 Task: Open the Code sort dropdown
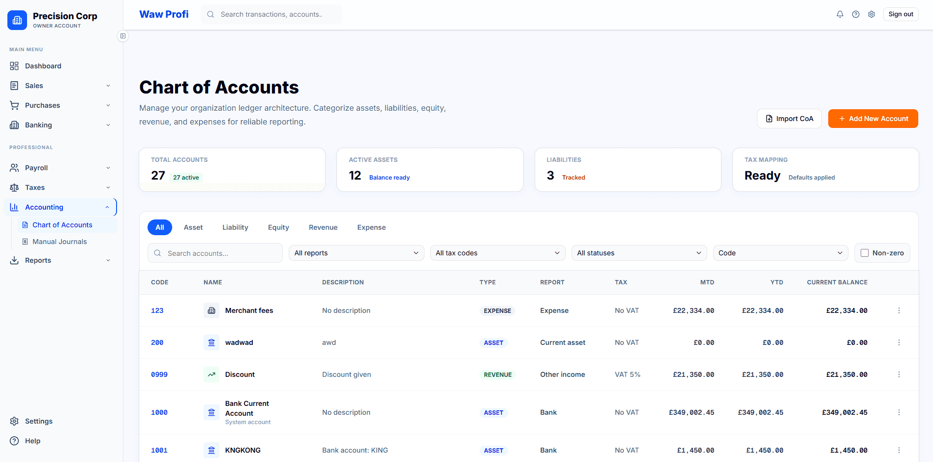(x=781, y=253)
